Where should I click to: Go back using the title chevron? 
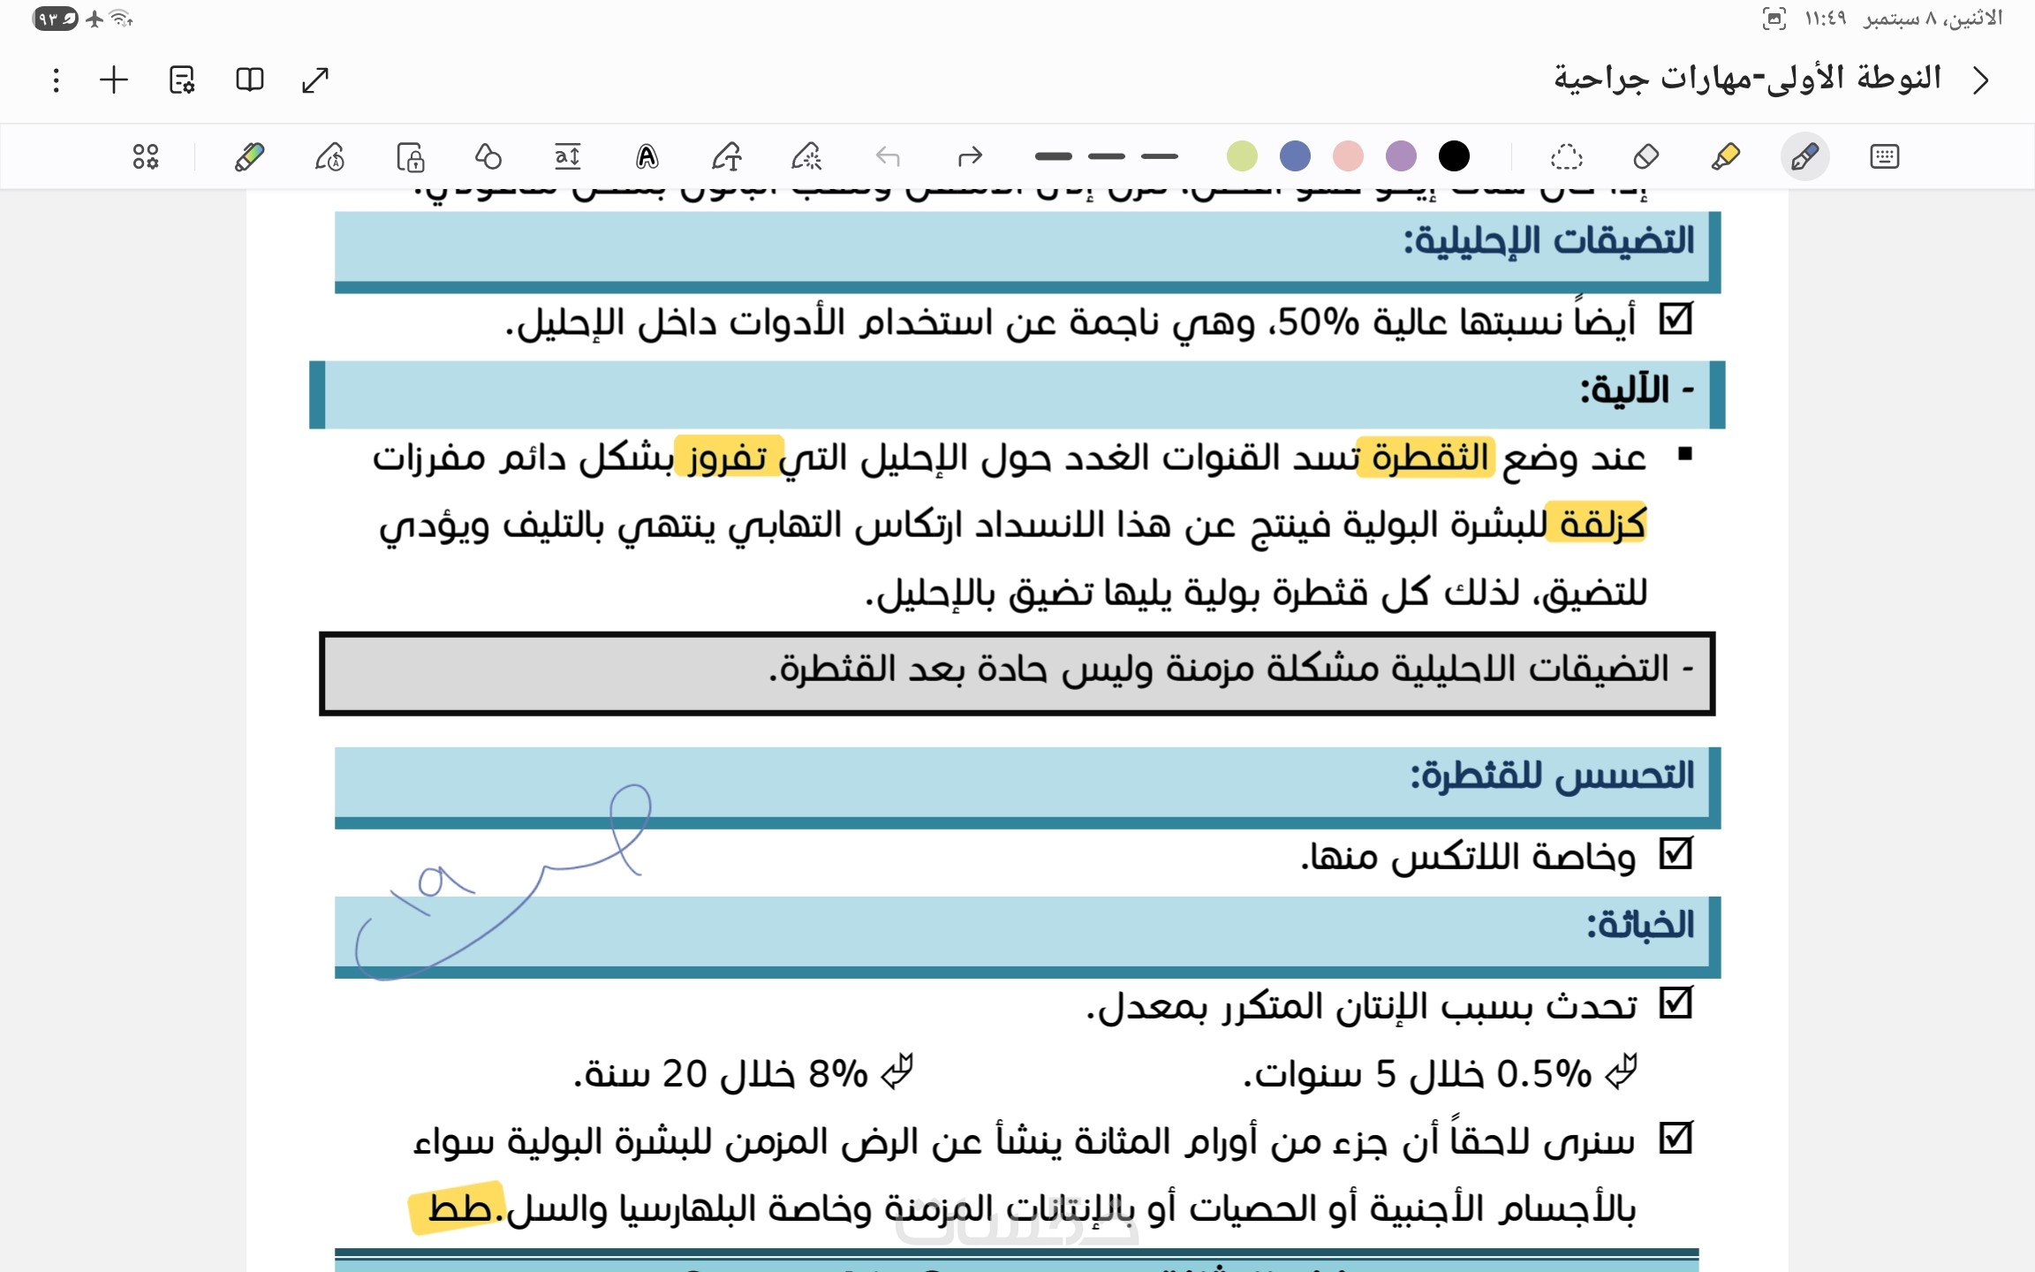1981,80
